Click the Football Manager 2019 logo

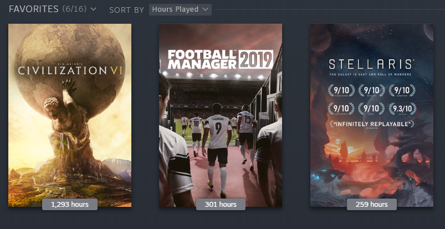221,59
